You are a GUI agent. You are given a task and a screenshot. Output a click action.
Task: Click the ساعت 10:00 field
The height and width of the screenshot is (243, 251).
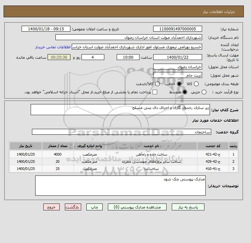(128, 57)
